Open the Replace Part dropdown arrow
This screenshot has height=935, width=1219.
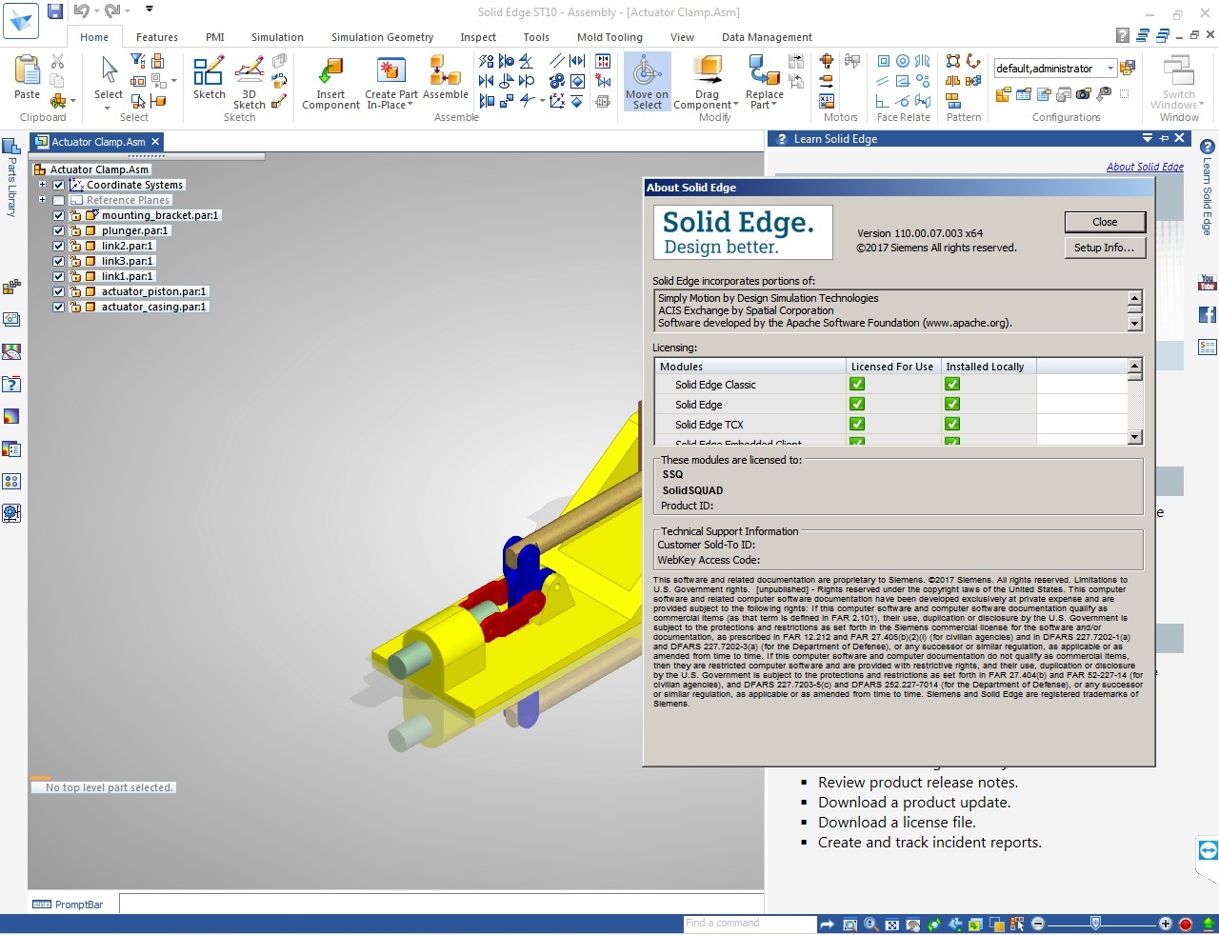point(774,105)
